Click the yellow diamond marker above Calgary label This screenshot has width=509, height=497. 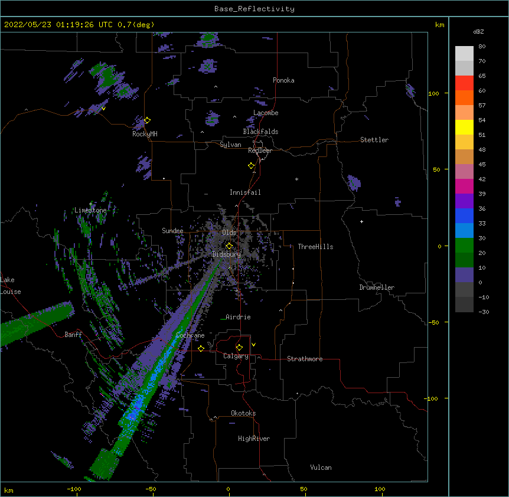pyautogui.click(x=239, y=348)
